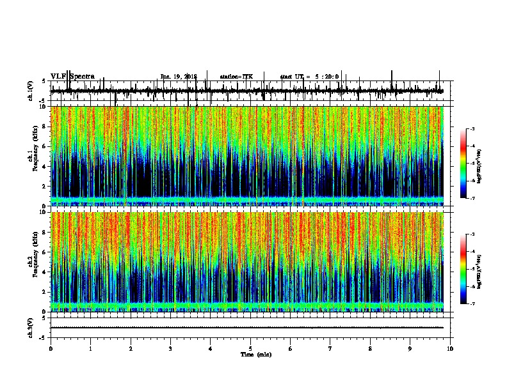Click time axis tick label "0"

coord(51,349)
